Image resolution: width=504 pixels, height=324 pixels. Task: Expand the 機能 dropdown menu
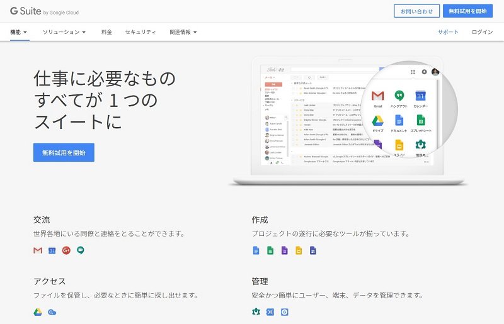(19, 32)
